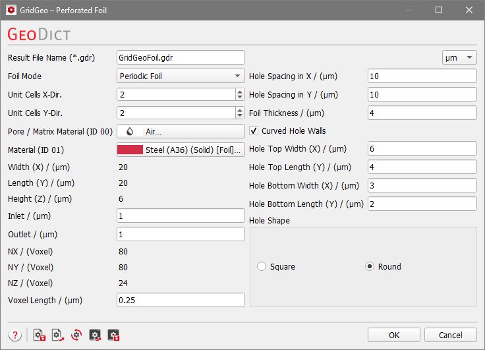
Task: Open the µm unit dropdown
Action: click(459, 57)
